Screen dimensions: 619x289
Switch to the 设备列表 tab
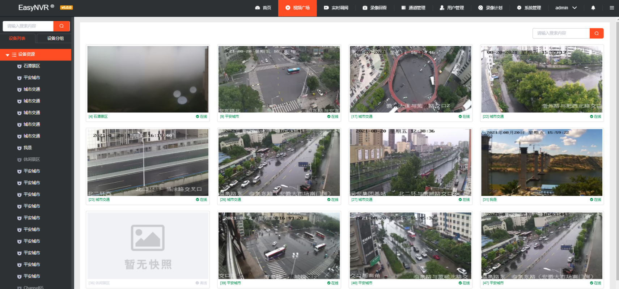click(17, 38)
